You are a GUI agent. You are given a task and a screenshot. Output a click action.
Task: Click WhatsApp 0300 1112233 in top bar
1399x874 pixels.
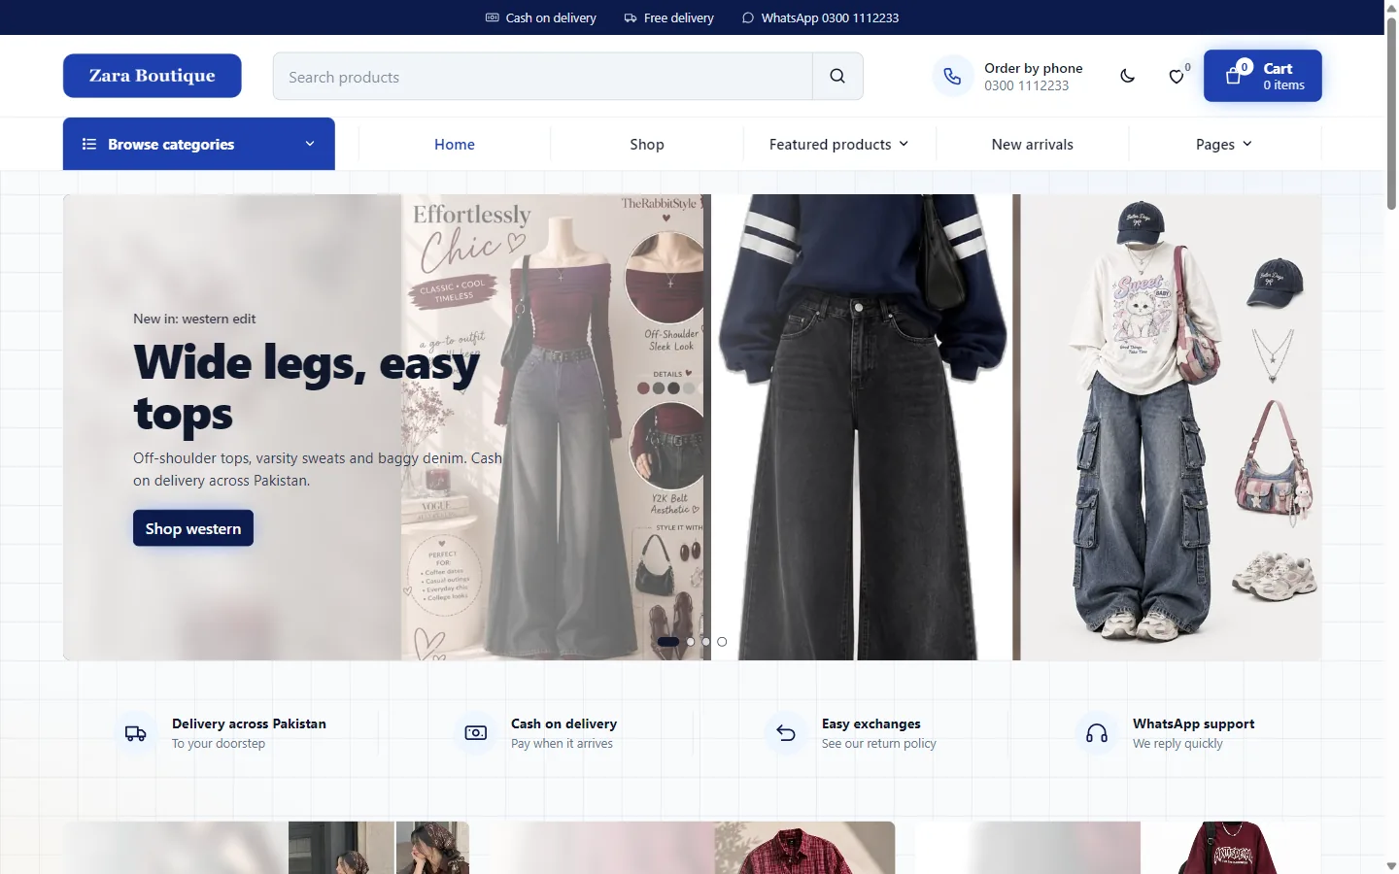click(820, 17)
